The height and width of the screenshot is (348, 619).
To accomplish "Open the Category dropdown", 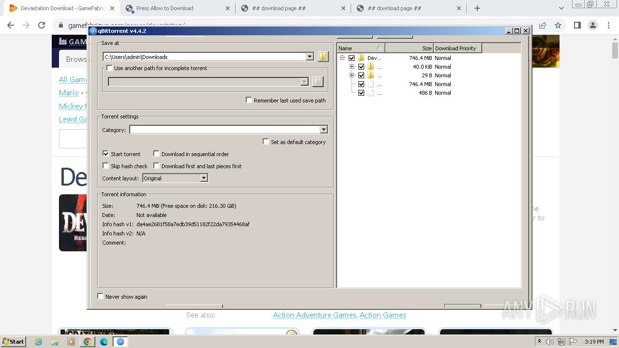I will [x=324, y=130].
